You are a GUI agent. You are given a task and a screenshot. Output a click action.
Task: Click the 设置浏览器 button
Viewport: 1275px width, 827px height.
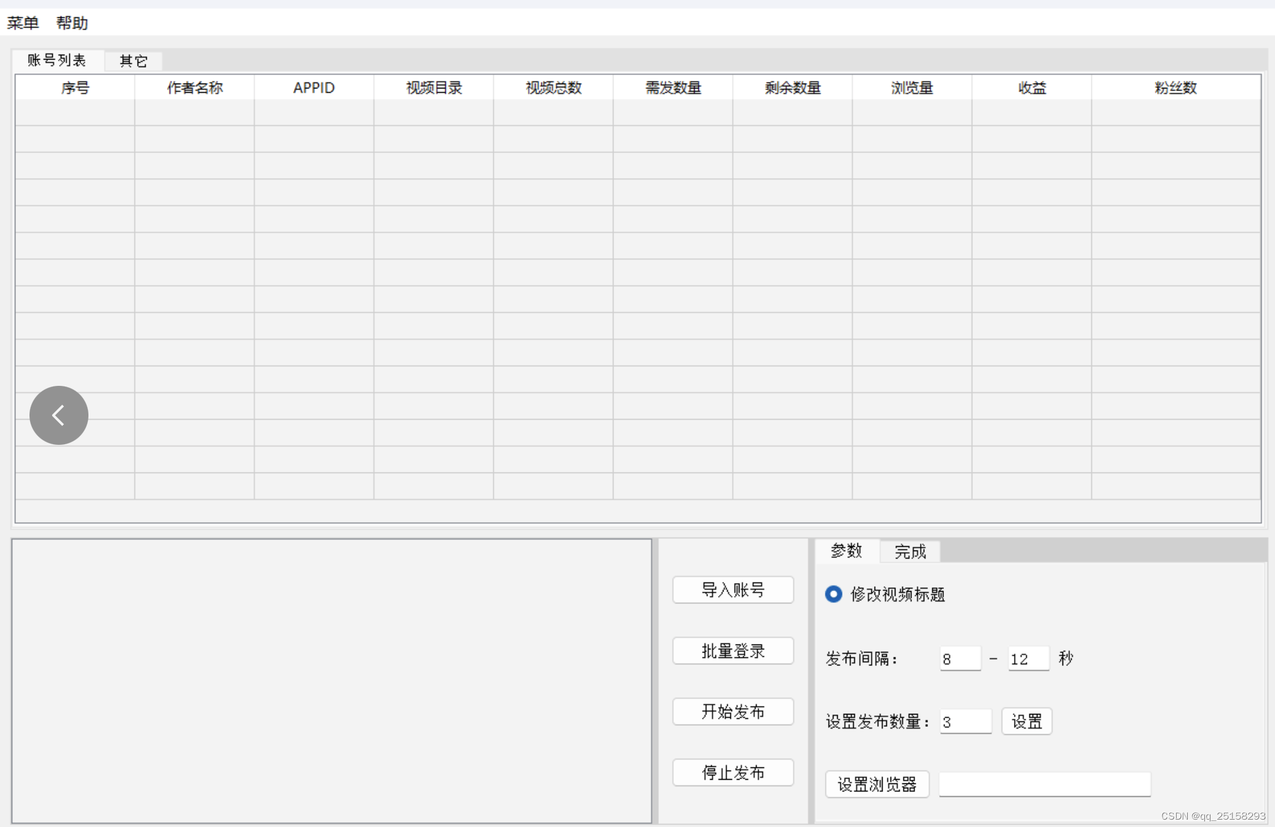pos(876,785)
